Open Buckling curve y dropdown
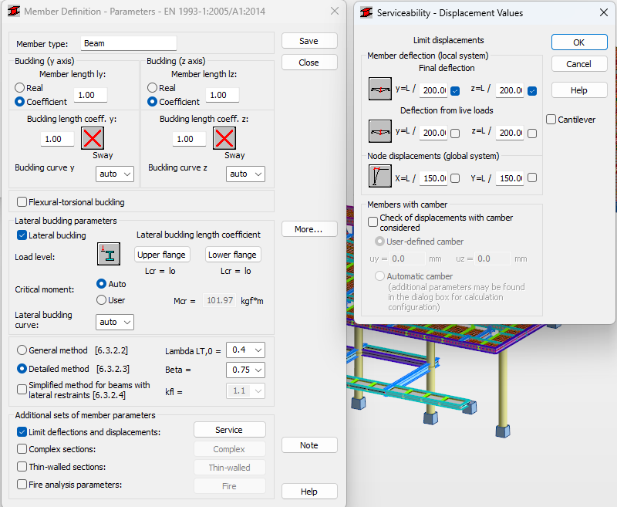 [114, 174]
